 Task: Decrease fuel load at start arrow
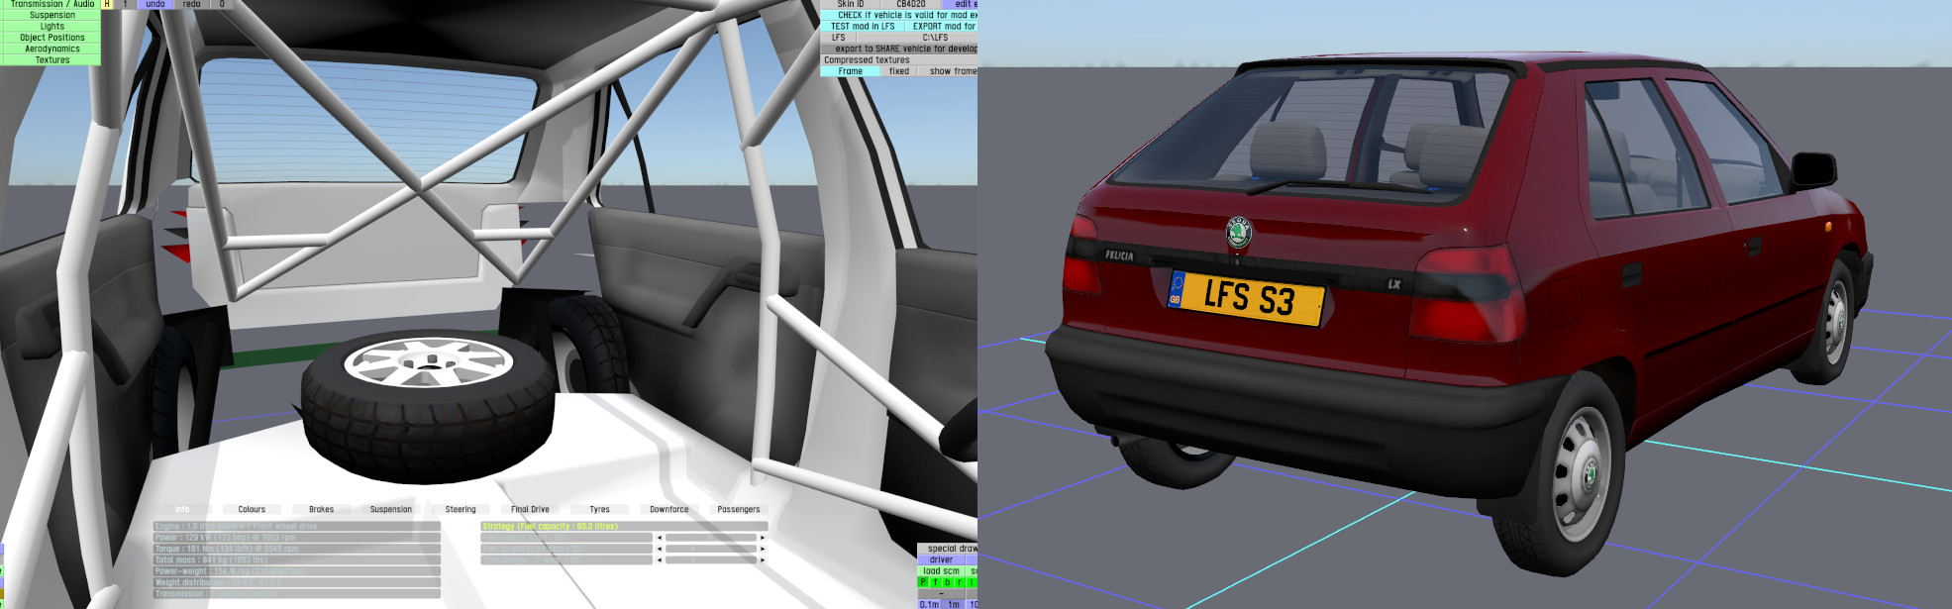[659, 538]
